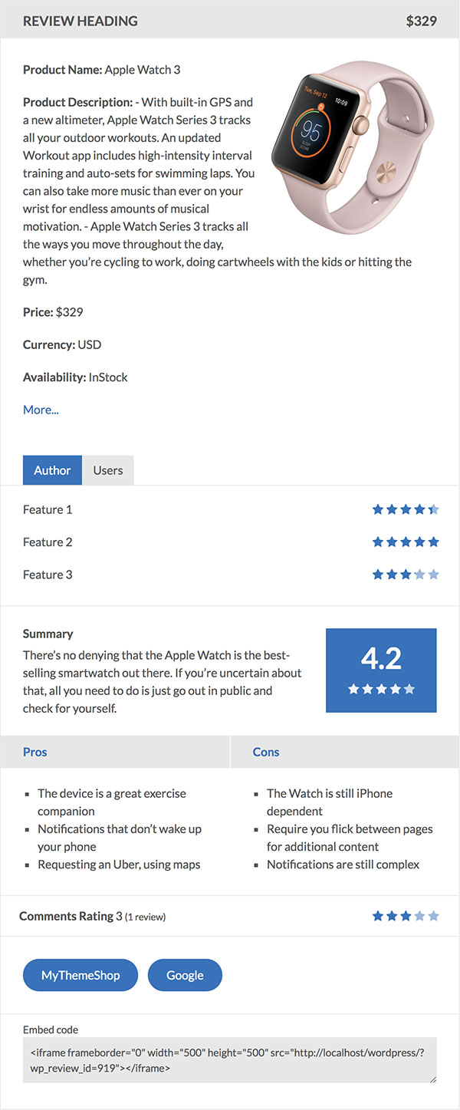Click the Summary heading text
This screenshot has height=1110, width=460.
tap(48, 634)
